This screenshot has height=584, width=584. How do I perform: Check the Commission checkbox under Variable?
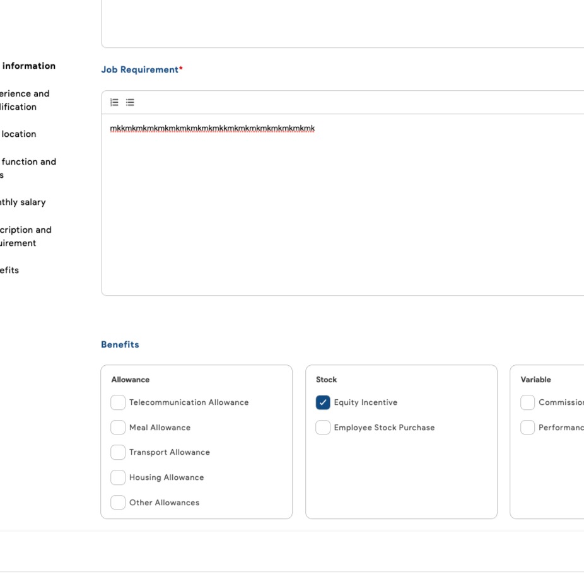(x=527, y=402)
